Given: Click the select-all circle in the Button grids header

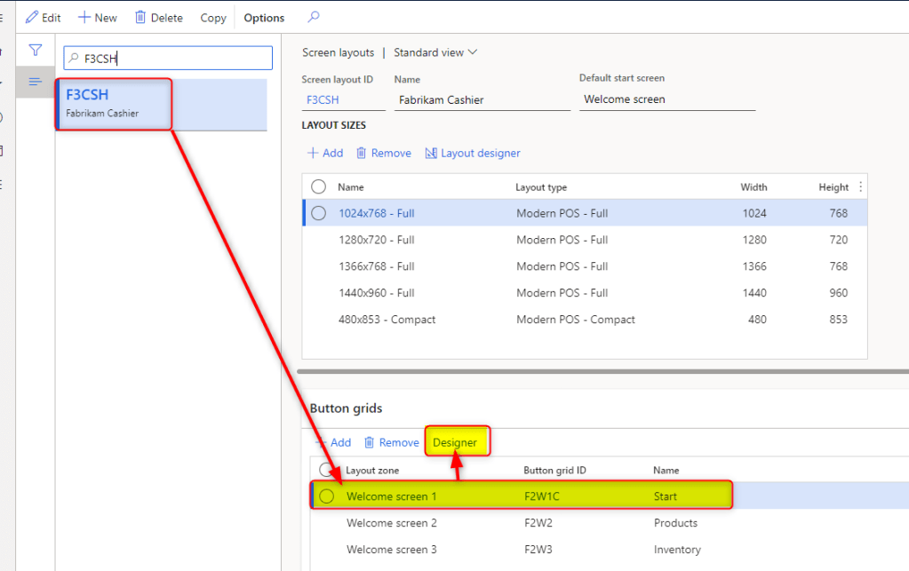Looking at the screenshot, I should click(325, 471).
